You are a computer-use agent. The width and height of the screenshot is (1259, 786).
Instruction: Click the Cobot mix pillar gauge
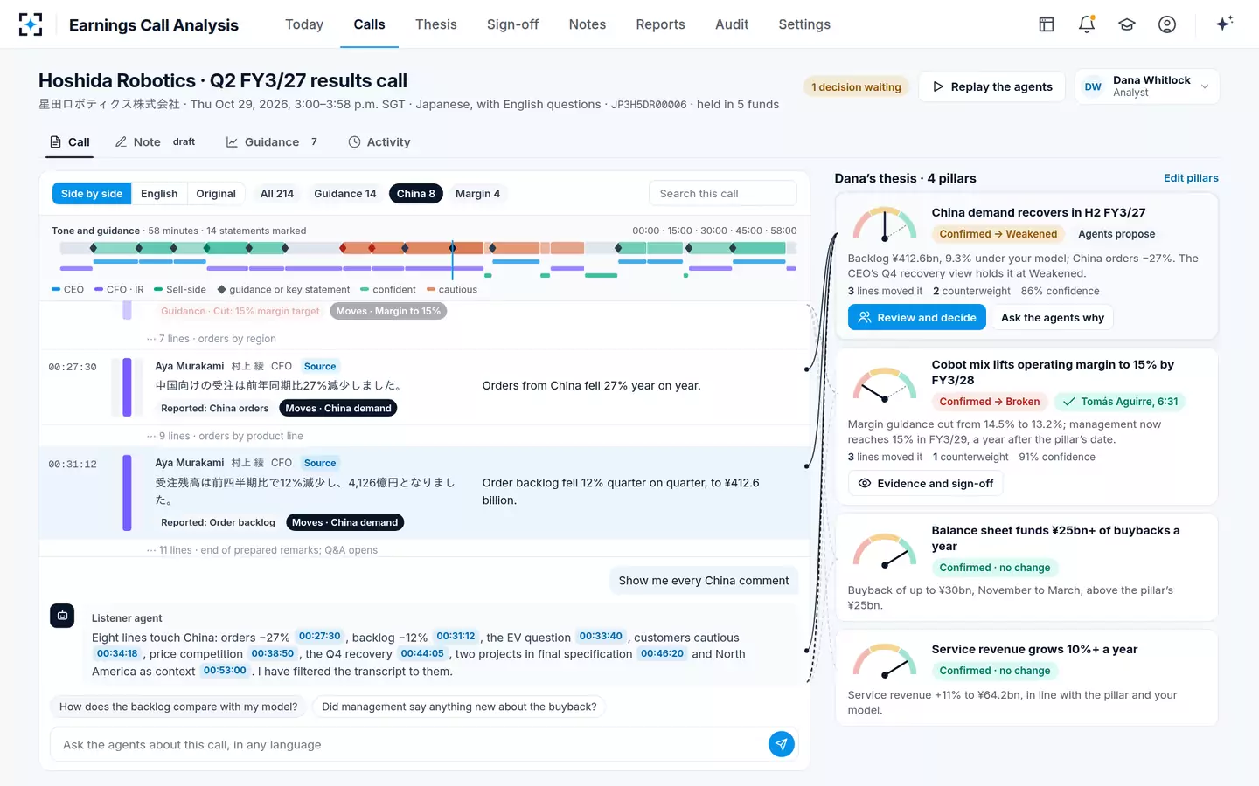[885, 384]
